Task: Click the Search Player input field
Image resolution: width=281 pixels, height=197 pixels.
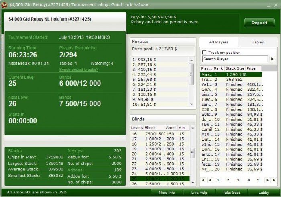Action: [x=235, y=59]
